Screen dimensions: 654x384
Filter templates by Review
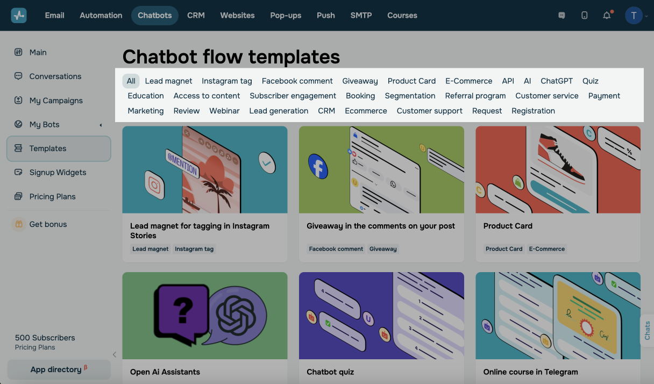coord(187,111)
